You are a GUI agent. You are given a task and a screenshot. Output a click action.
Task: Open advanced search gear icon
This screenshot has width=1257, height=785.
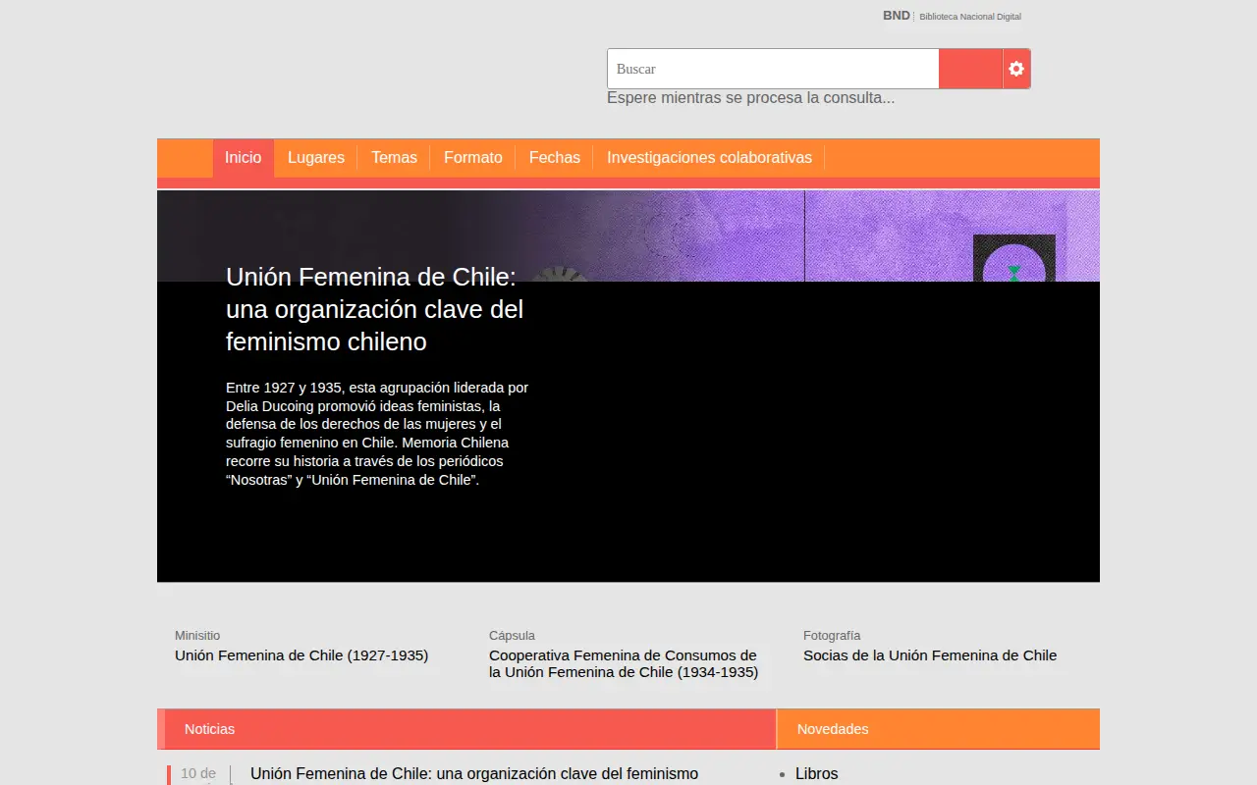(1016, 69)
